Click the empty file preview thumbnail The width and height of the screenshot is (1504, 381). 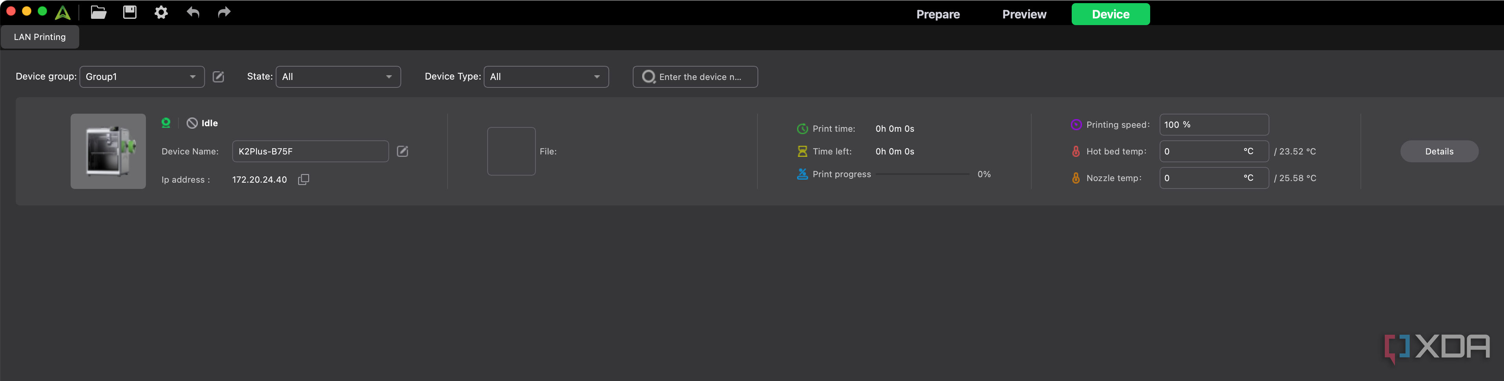[512, 151]
